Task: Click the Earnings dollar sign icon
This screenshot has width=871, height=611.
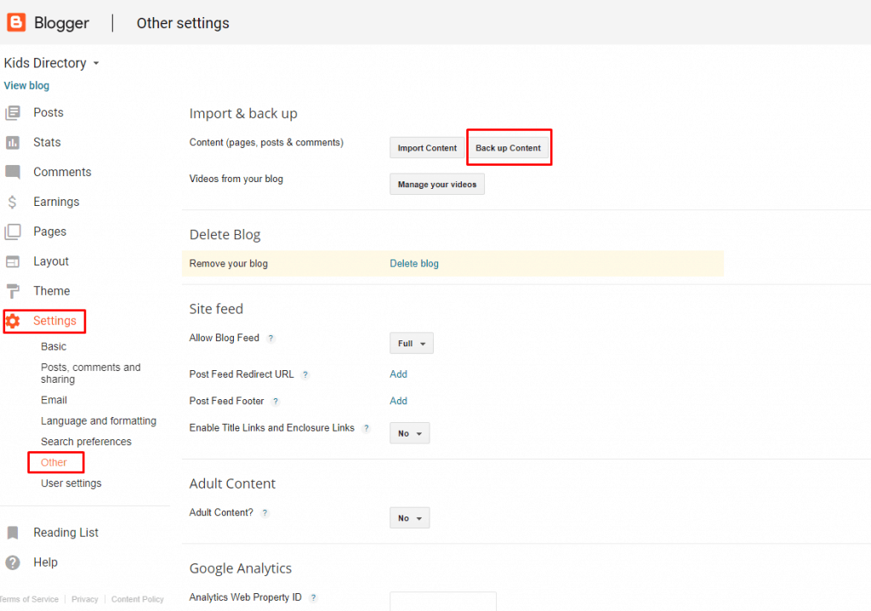Action: [x=12, y=202]
